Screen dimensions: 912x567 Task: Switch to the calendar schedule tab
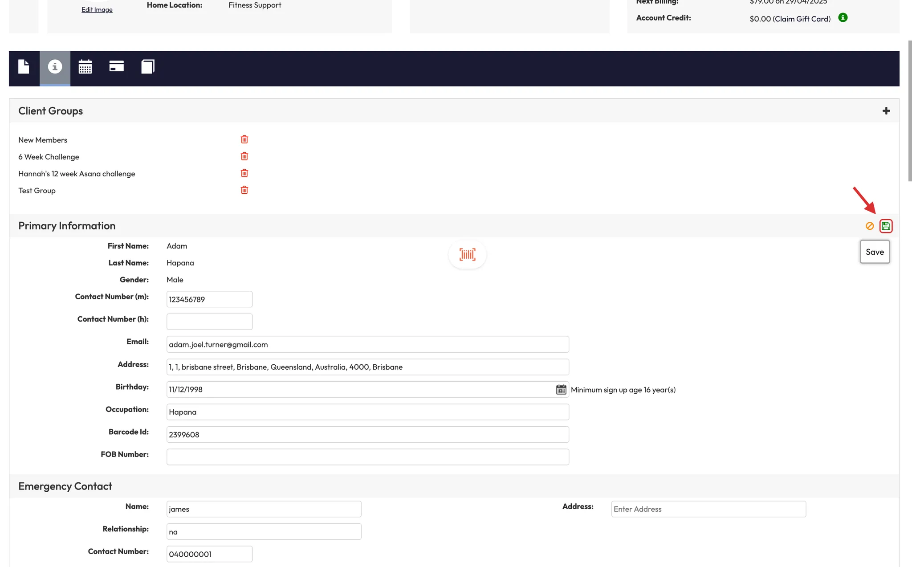click(x=85, y=67)
